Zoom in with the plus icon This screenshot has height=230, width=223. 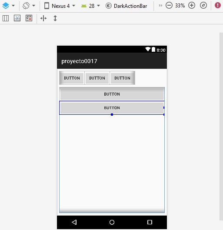click(192, 6)
